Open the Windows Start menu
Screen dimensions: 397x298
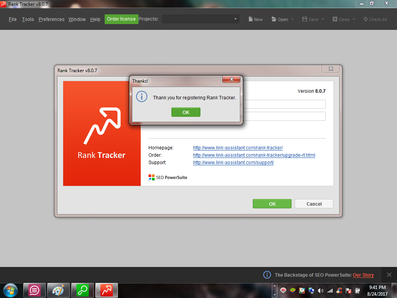10,290
